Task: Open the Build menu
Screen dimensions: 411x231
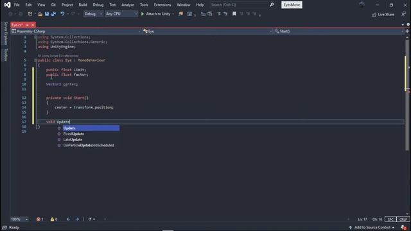Action: [x=83, y=4]
